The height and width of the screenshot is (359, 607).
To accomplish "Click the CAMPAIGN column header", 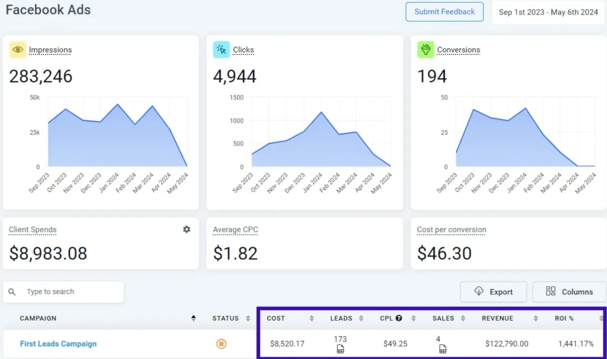I will point(38,319).
